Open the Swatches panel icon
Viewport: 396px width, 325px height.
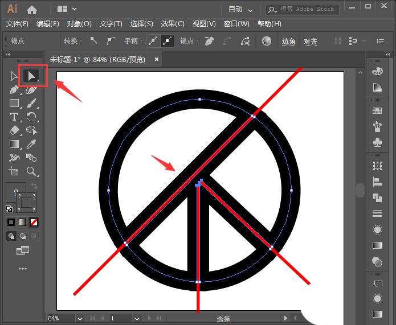[x=377, y=110]
